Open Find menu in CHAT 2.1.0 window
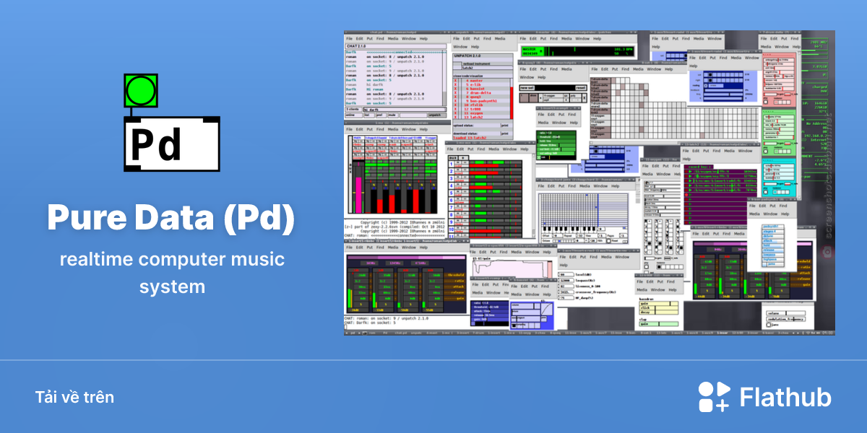Viewport: 867px width, 433px height. click(380, 38)
